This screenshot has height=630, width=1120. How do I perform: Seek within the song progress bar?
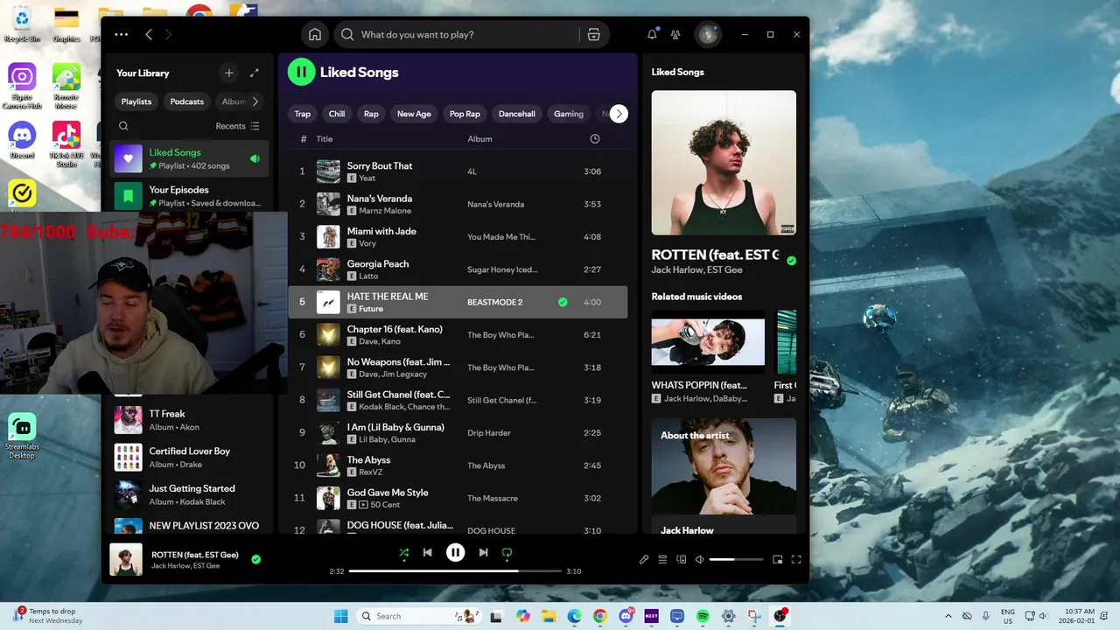coord(455,571)
